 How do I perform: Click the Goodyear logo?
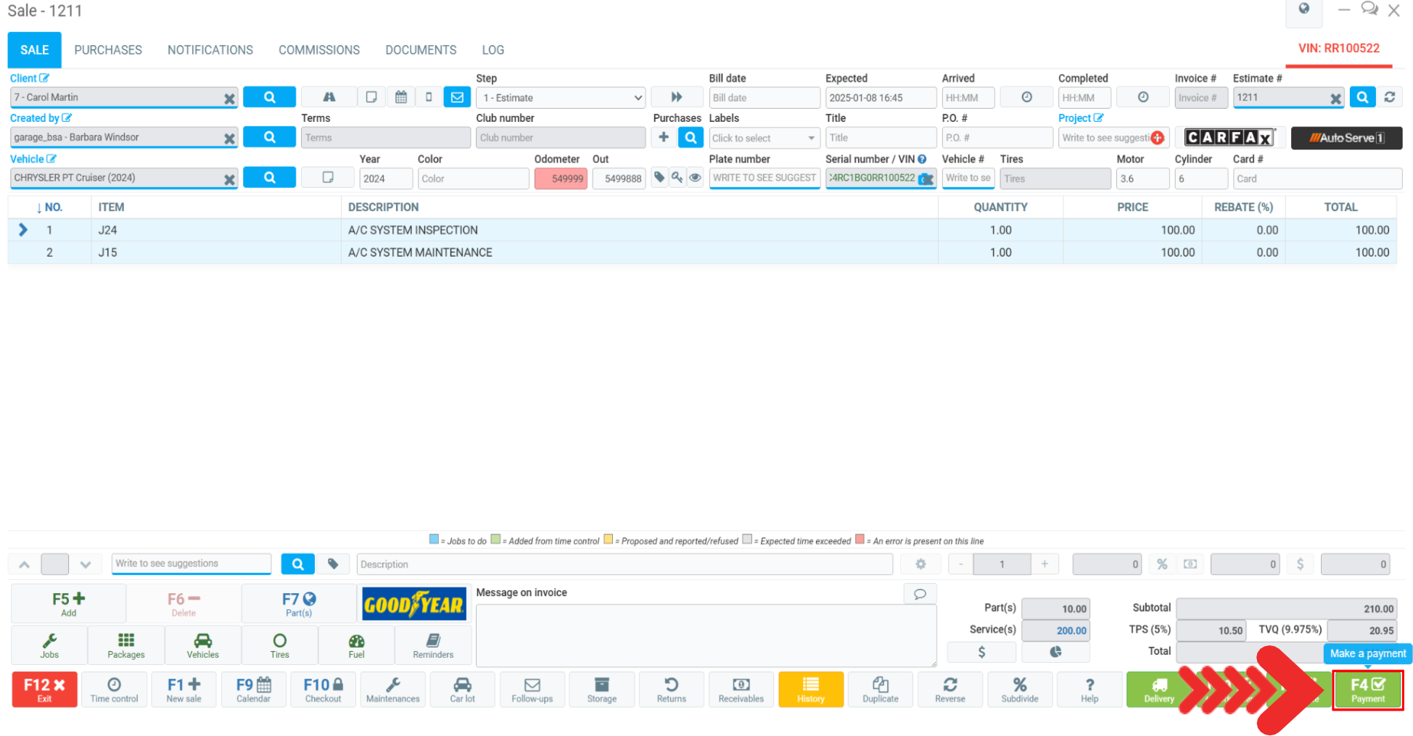pos(413,604)
